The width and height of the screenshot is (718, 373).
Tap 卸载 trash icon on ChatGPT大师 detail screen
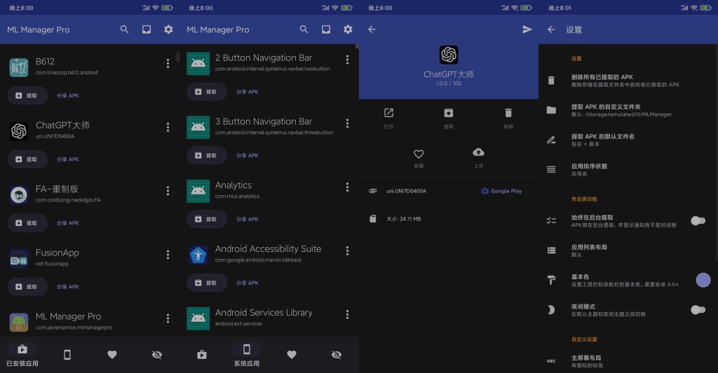tap(508, 113)
